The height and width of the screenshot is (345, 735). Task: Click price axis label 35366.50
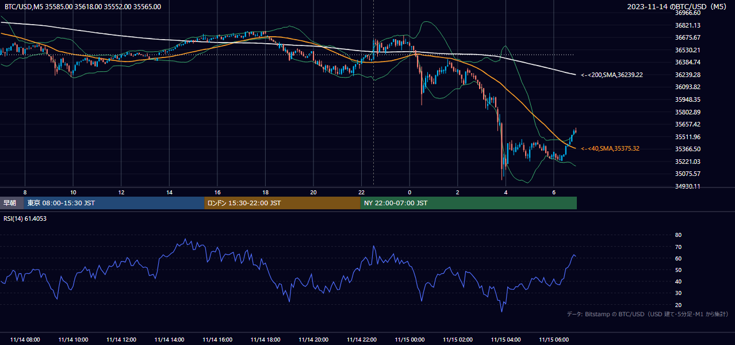(687, 149)
